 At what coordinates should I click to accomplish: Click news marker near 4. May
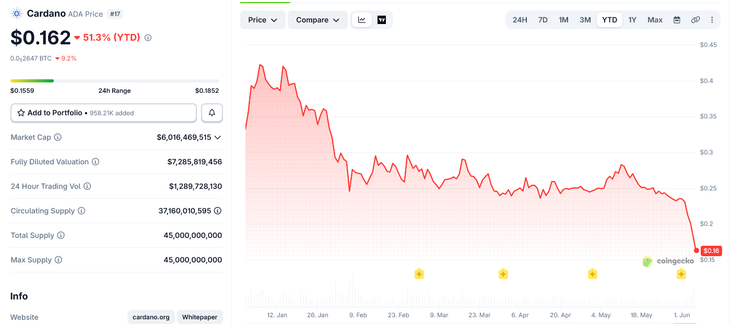click(592, 274)
